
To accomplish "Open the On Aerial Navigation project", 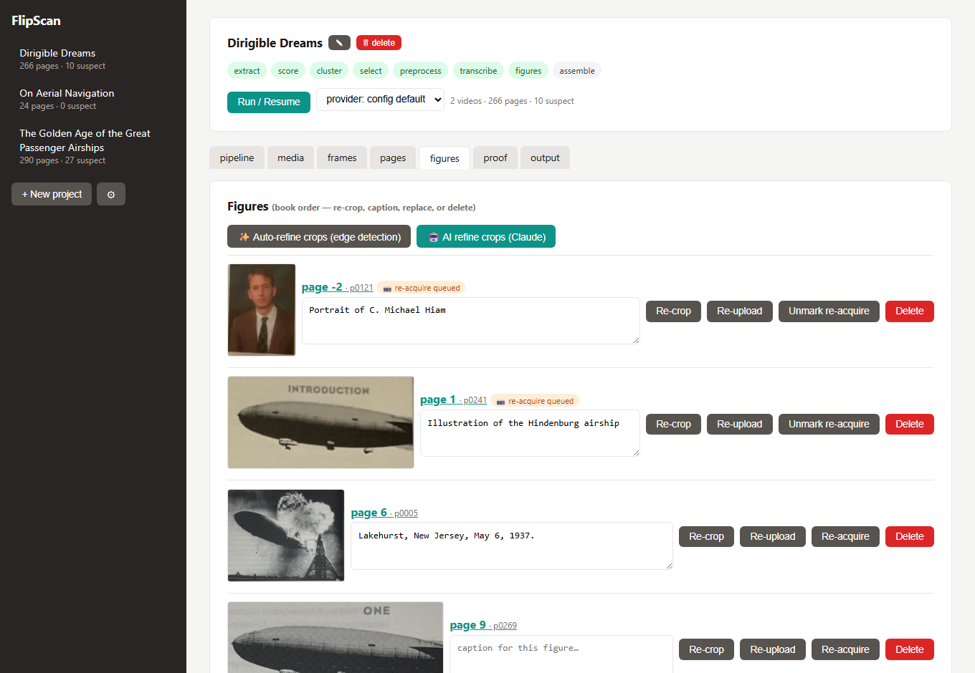I will pyautogui.click(x=93, y=99).
